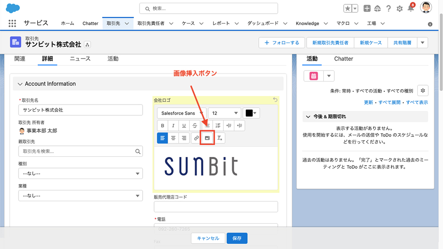This screenshot has height=249, width=443.
Task: Click the 更新 link
Action: coord(369,102)
